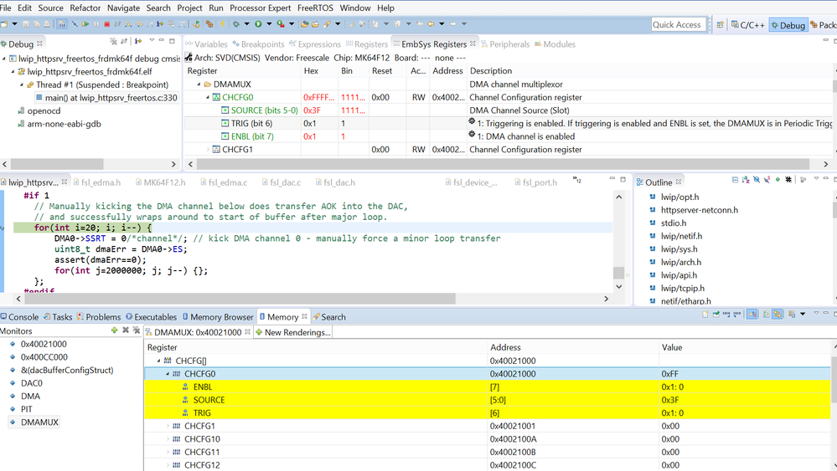
Task: Select lwip/netif.h in the Outline
Action: point(681,236)
